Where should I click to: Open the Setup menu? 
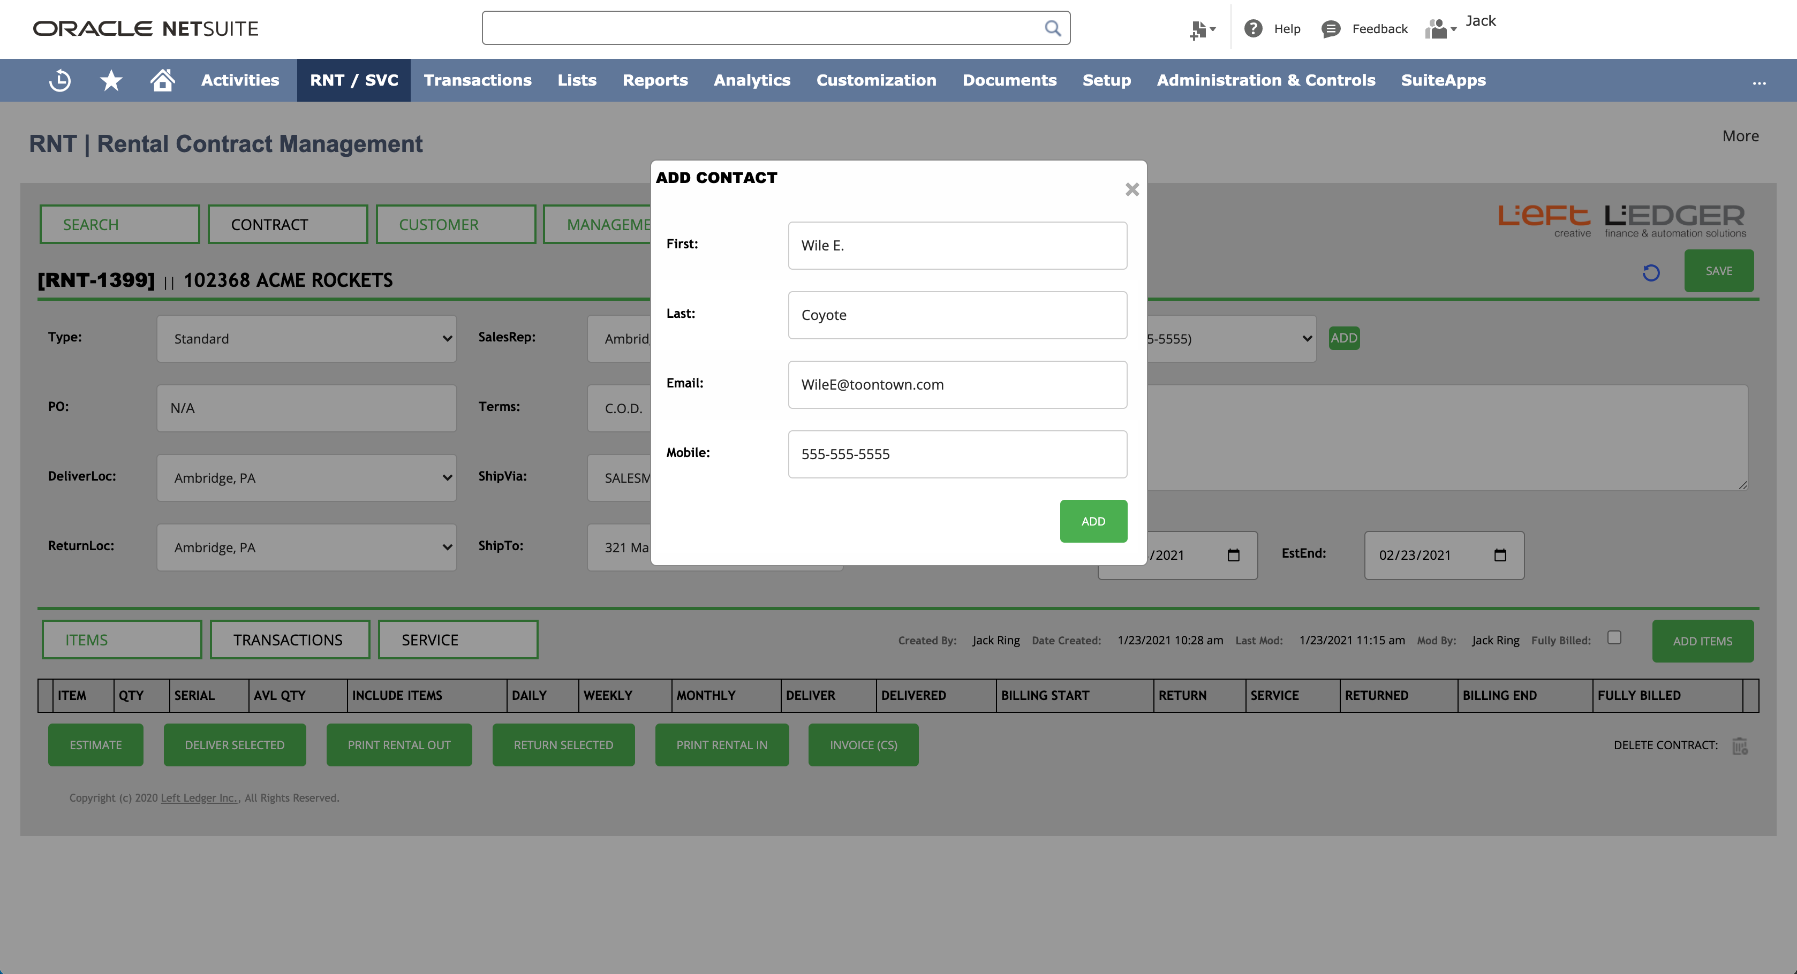[1106, 80]
